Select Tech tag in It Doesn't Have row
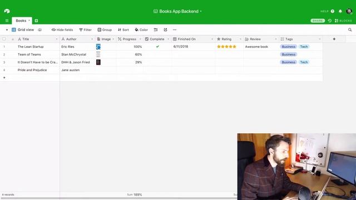356x200 pixels. [304, 62]
